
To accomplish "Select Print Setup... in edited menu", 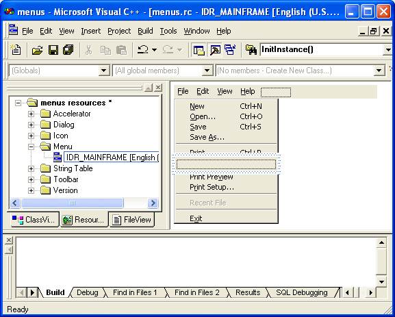I will [x=226, y=187].
